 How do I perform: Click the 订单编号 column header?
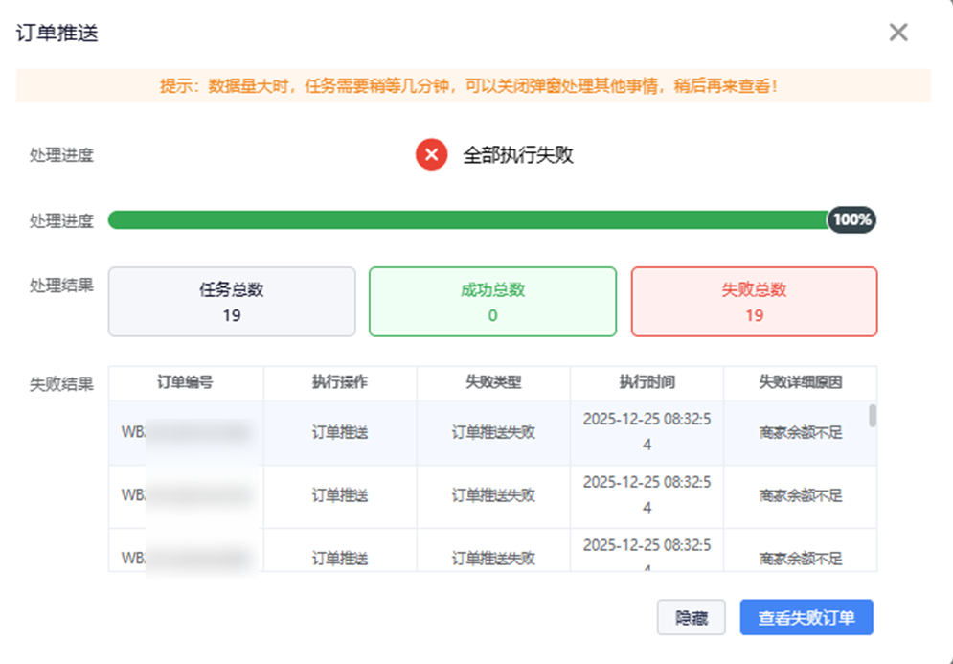click(185, 382)
